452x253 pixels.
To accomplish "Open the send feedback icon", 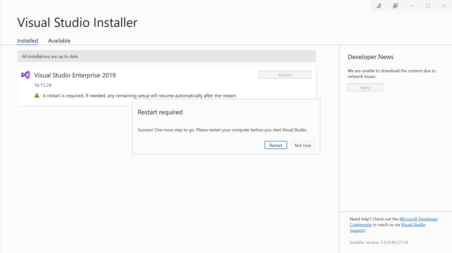I will tap(395, 6).
